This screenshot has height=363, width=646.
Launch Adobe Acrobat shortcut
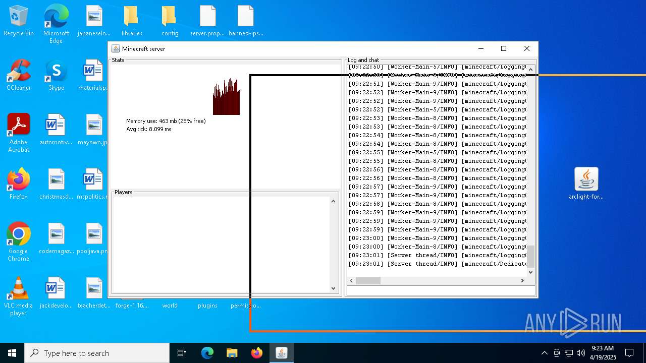tap(19, 133)
